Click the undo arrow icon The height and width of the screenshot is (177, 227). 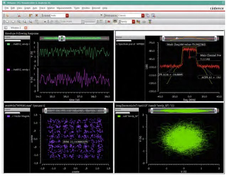tap(7, 22)
